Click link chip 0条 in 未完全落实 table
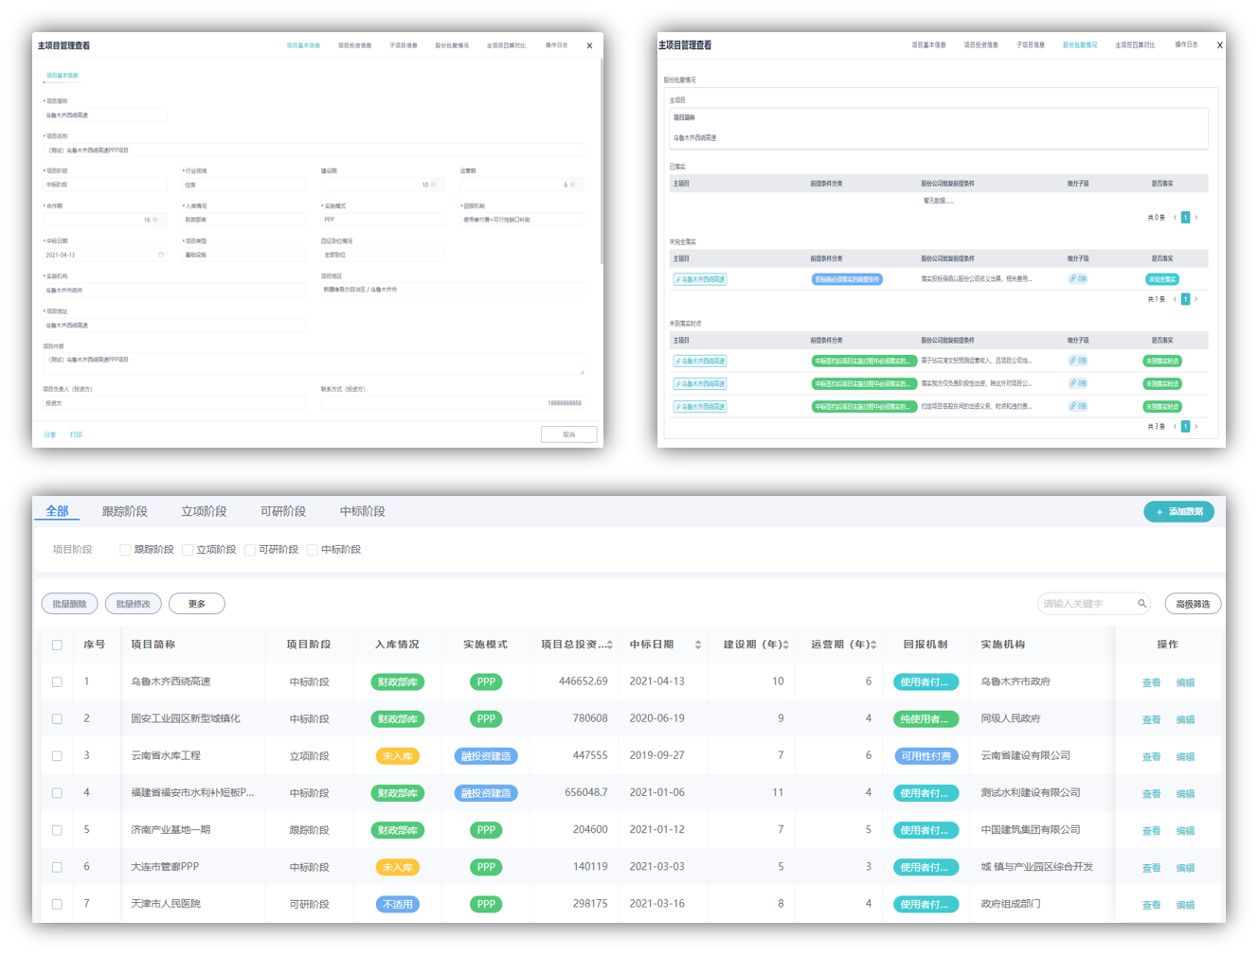1258x955 pixels. pyautogui.click(x=1078, y=279)
